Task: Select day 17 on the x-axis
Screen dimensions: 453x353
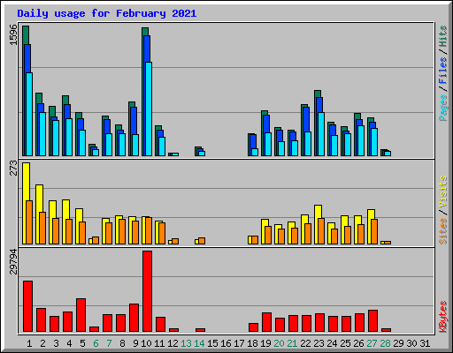Action: tap(239, 343)
